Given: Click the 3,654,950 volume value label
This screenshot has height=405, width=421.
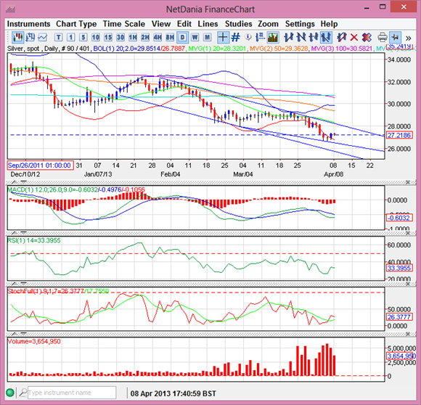Looking at the screenshot, I should coord(401,356).
